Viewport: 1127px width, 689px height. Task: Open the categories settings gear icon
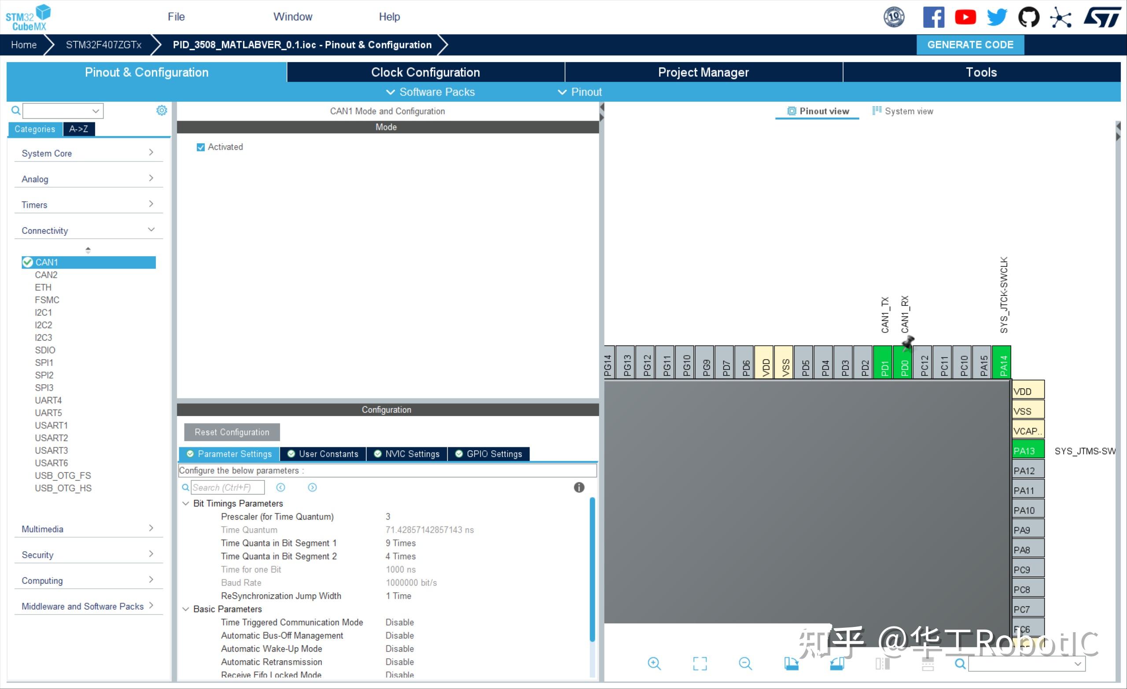[162, 110]
